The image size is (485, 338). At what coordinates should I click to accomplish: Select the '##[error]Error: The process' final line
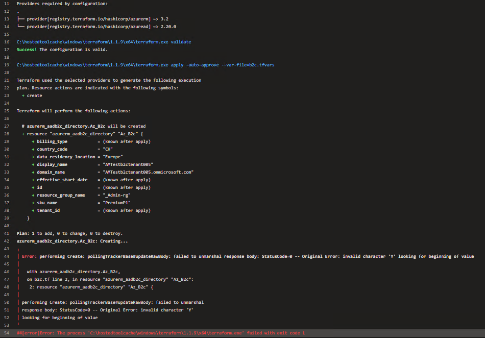(x=161, y=333)
